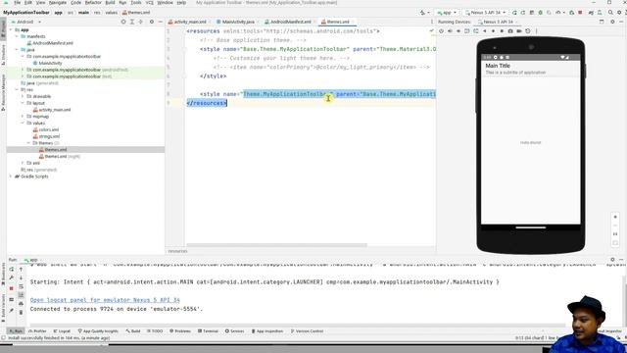Toggle Soft-Wrap icon in Run panel
Image resolution: width=627 pixels, height=353 pixels.
click(22, 286)
